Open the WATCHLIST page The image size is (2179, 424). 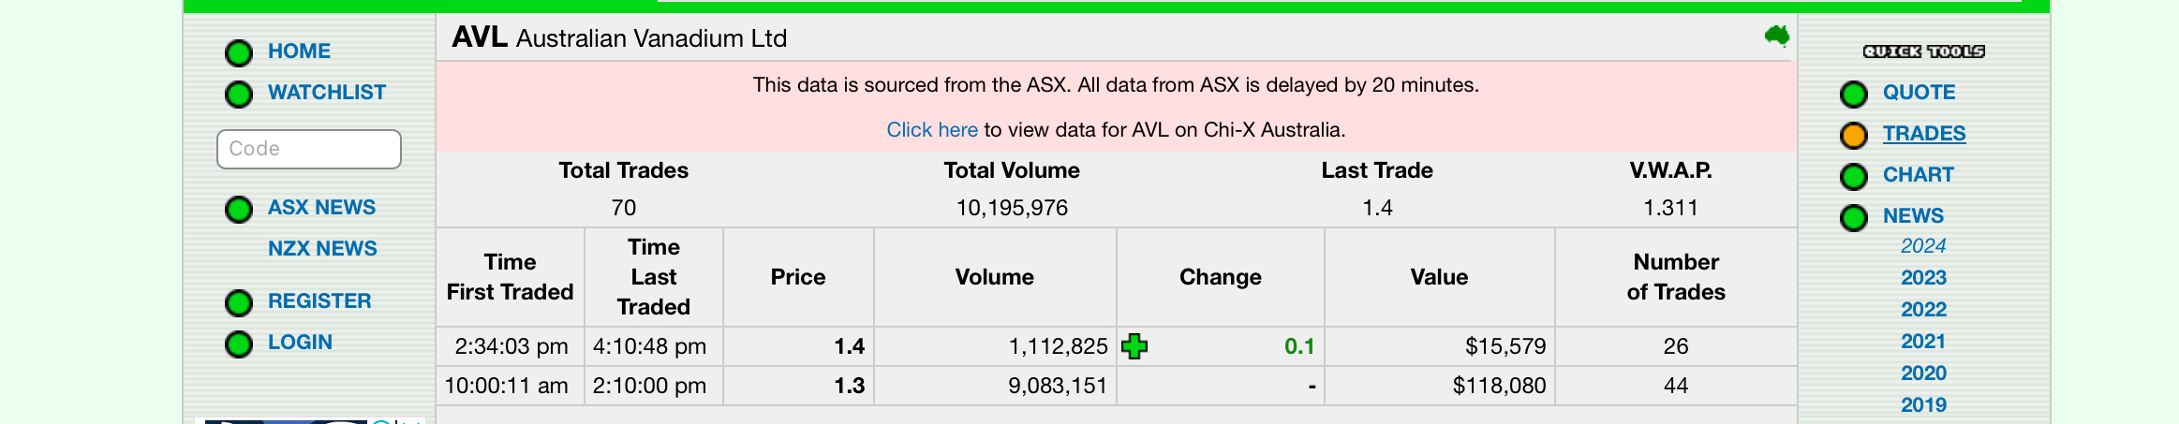tap(327, 93)
